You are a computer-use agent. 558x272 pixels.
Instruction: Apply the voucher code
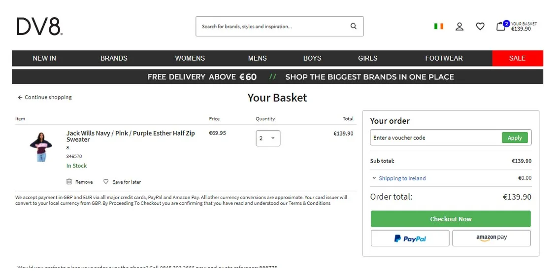click(x=515, y=138)
